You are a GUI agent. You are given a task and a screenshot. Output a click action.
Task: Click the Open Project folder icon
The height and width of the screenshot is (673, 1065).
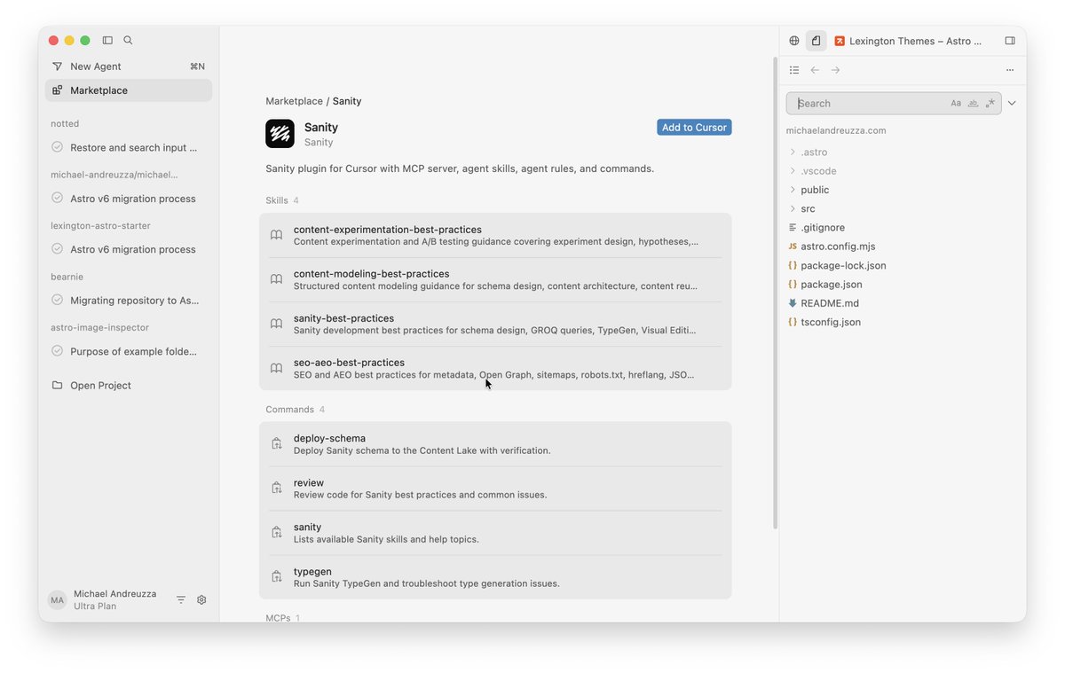point(57,385)
